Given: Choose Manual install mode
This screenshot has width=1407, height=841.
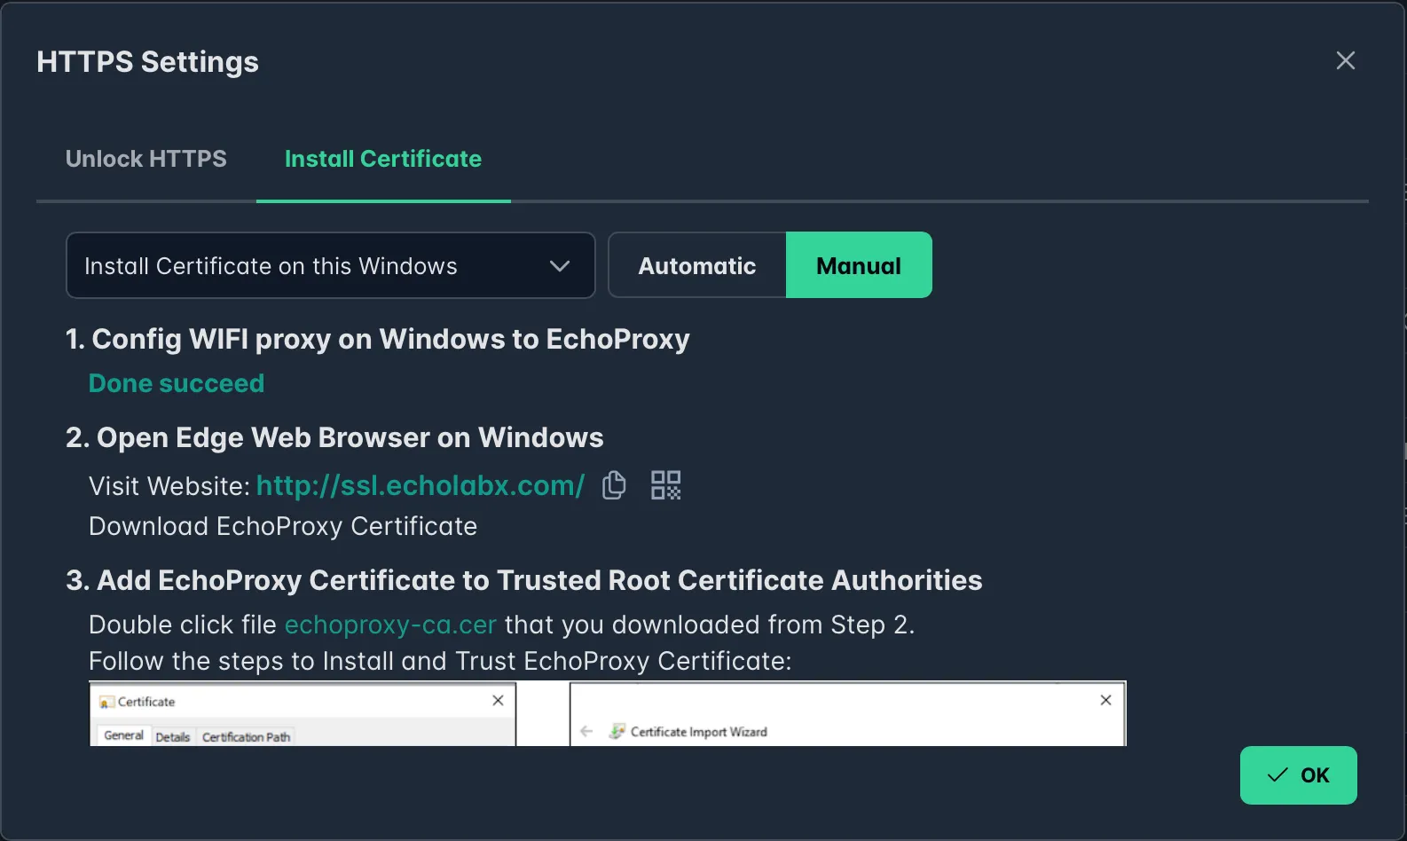Looking at the screenshot, I should pyautogui.click(x=859, y=265).
